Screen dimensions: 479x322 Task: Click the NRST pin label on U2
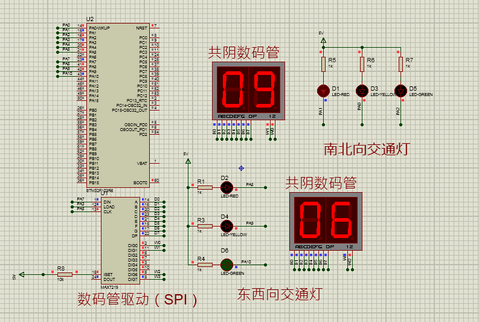pos(142,28)
